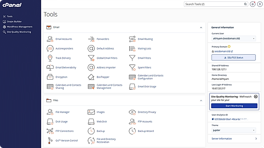The height and width of the screenshot is (148, 264).
Task: Open the Backup clock icon
Action: point(91,131)
